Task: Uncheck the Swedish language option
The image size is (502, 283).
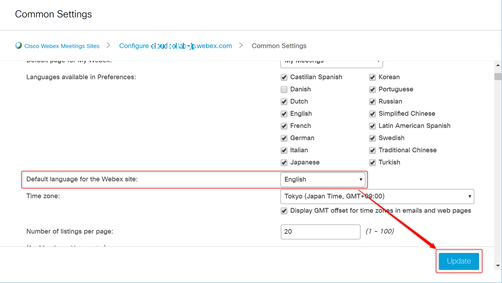Action: coord(372,138)
